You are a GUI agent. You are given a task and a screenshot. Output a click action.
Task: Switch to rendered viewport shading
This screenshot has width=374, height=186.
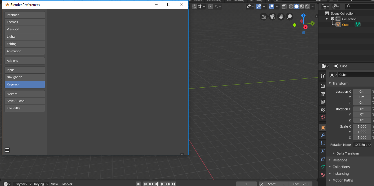(x=308, y=6)
